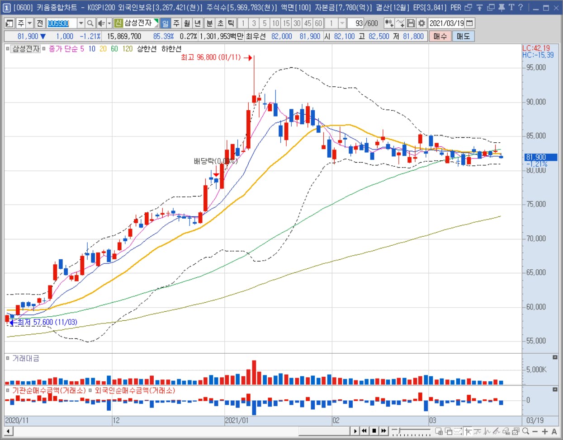Open the 주 type dropdown arrow
This screenshot has height=440, width=563.
pyautogui.click(x=30, y=23)
